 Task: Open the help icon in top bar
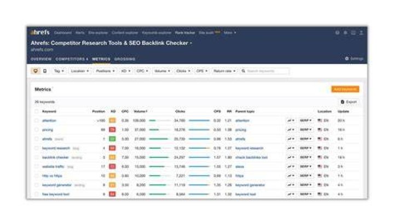tap(338, 33)
